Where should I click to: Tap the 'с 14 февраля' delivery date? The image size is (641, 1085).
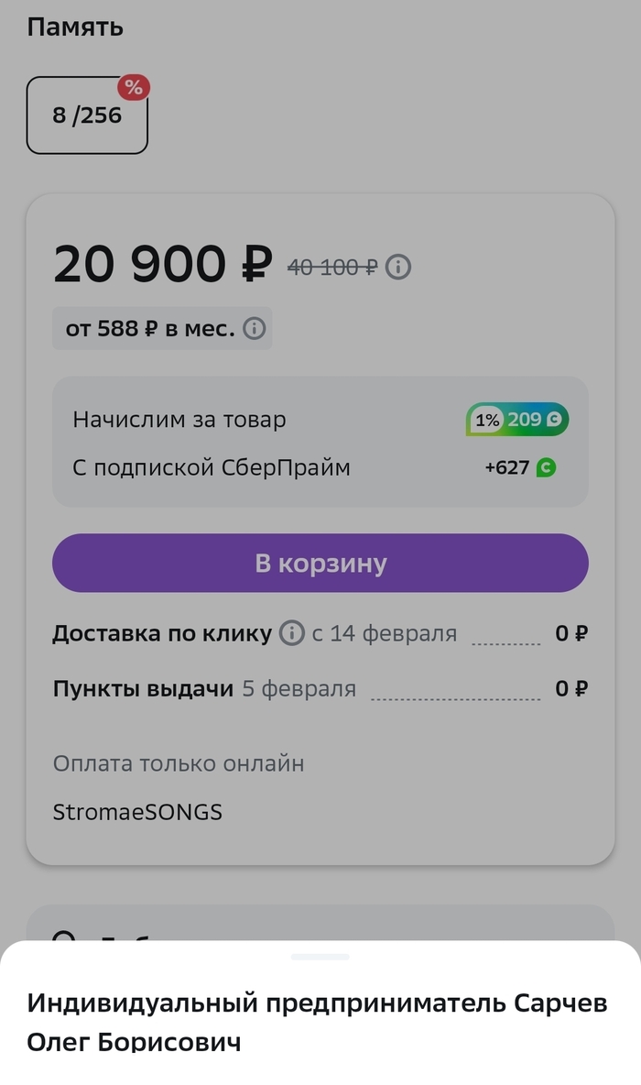(385, 633)
